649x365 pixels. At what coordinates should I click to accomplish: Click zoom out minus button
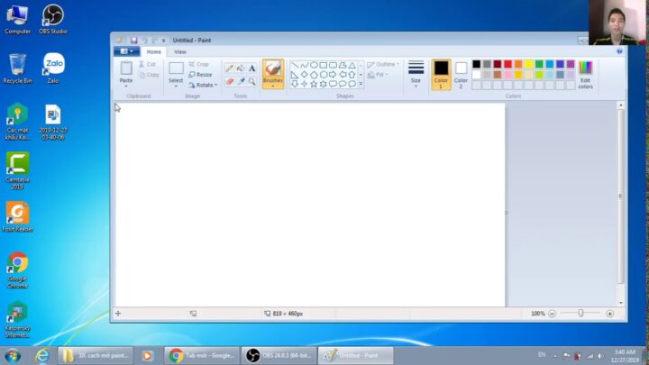(552, 314)
